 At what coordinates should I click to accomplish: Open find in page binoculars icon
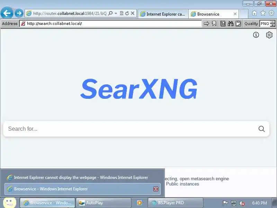tap(231, 24)
